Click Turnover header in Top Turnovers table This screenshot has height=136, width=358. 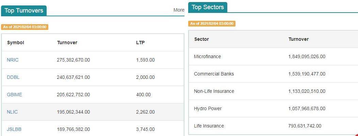(67, 43)
